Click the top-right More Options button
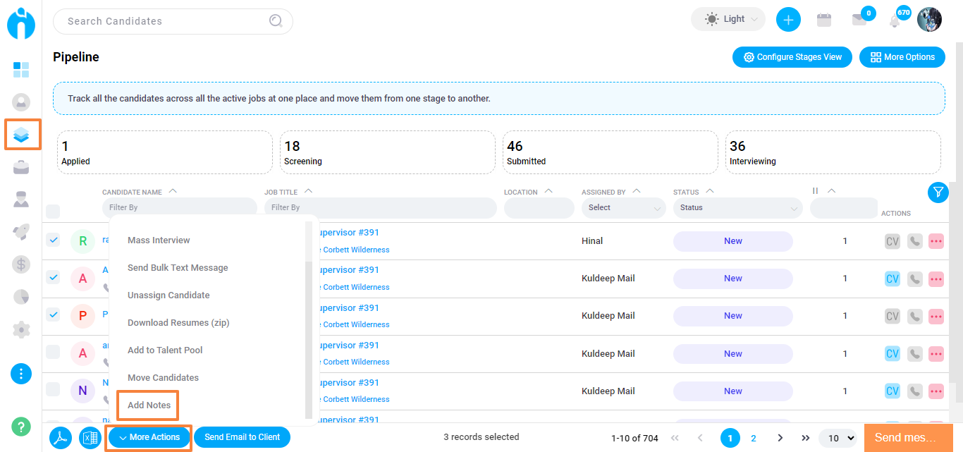Image resolution: width=963 pixels, height=452 pixels. pyautogui.click(x=902, y=57)
